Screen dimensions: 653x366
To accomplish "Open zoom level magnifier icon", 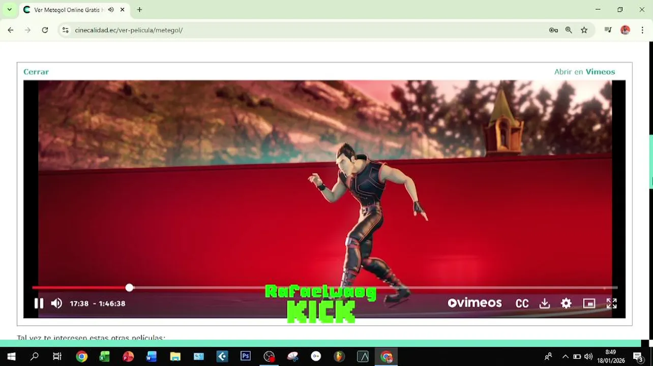I will click(x=569, y=30).
